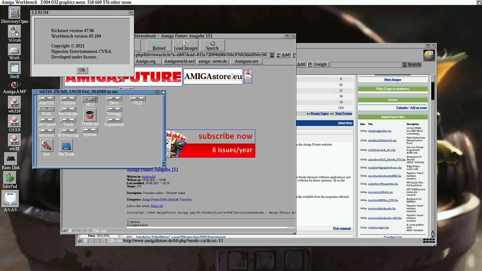Click the small image next to AMIGAstore banner

[248, 76]
